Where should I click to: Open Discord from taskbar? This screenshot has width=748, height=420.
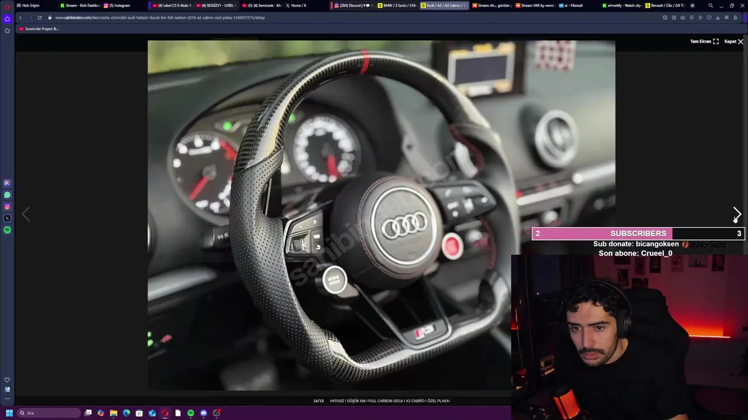click(x=203, y=413)
